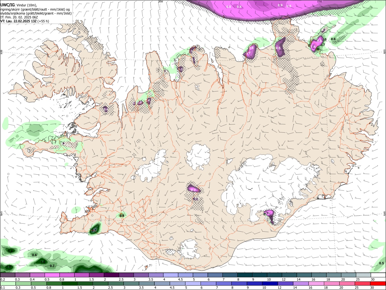Viewport: 386px width, 290px height.
Task: Click the 1.6 rain value over the ocean
Action: pyautogui.click(x=43, y=262)
